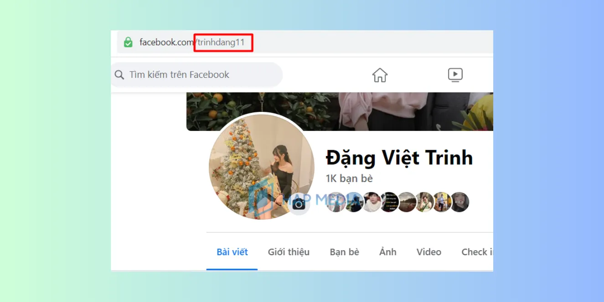
Task: Stay on the Bài viết tab
Action: click(x=232, y=252)
